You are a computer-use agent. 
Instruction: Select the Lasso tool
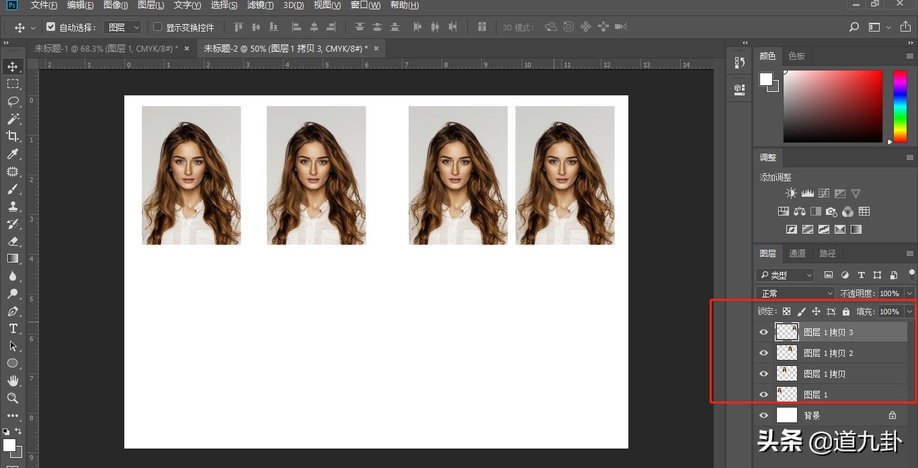click(13, 101)
